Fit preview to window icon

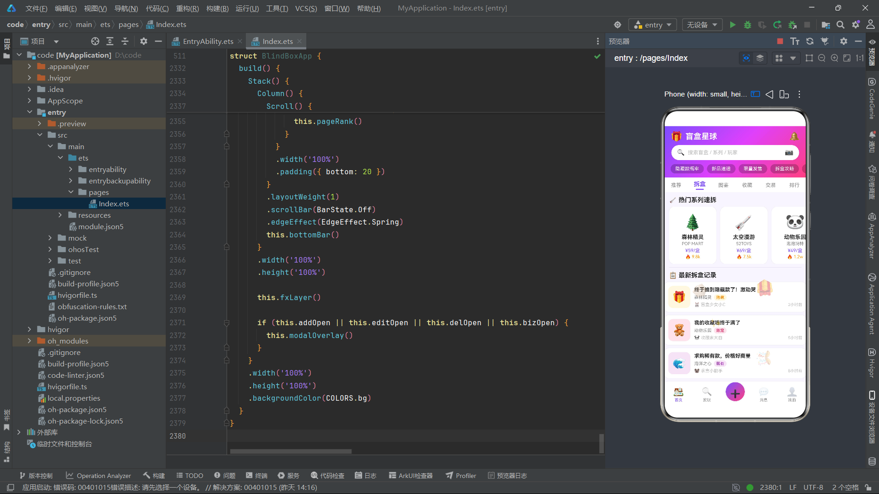[x=847, y=58]
